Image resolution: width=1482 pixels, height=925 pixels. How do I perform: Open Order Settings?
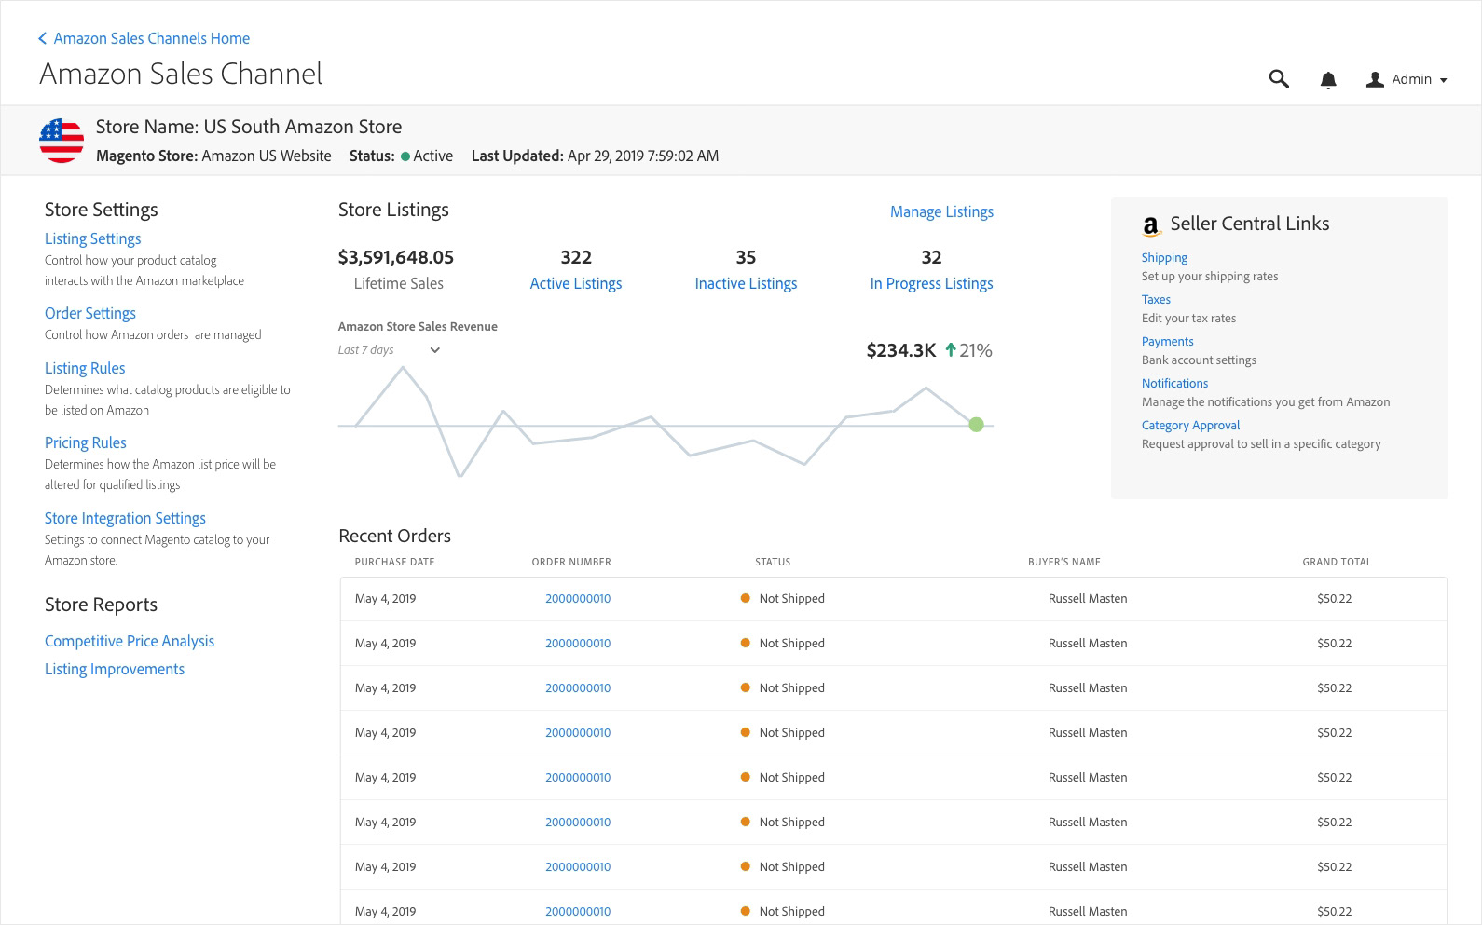(90, 313)
